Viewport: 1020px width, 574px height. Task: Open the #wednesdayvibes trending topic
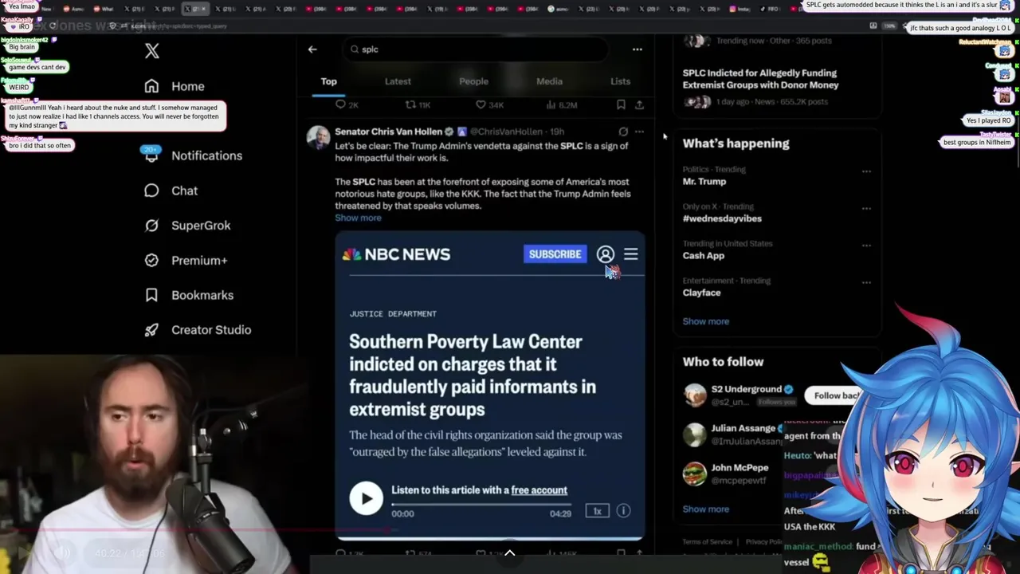click(x=722, y=218)
